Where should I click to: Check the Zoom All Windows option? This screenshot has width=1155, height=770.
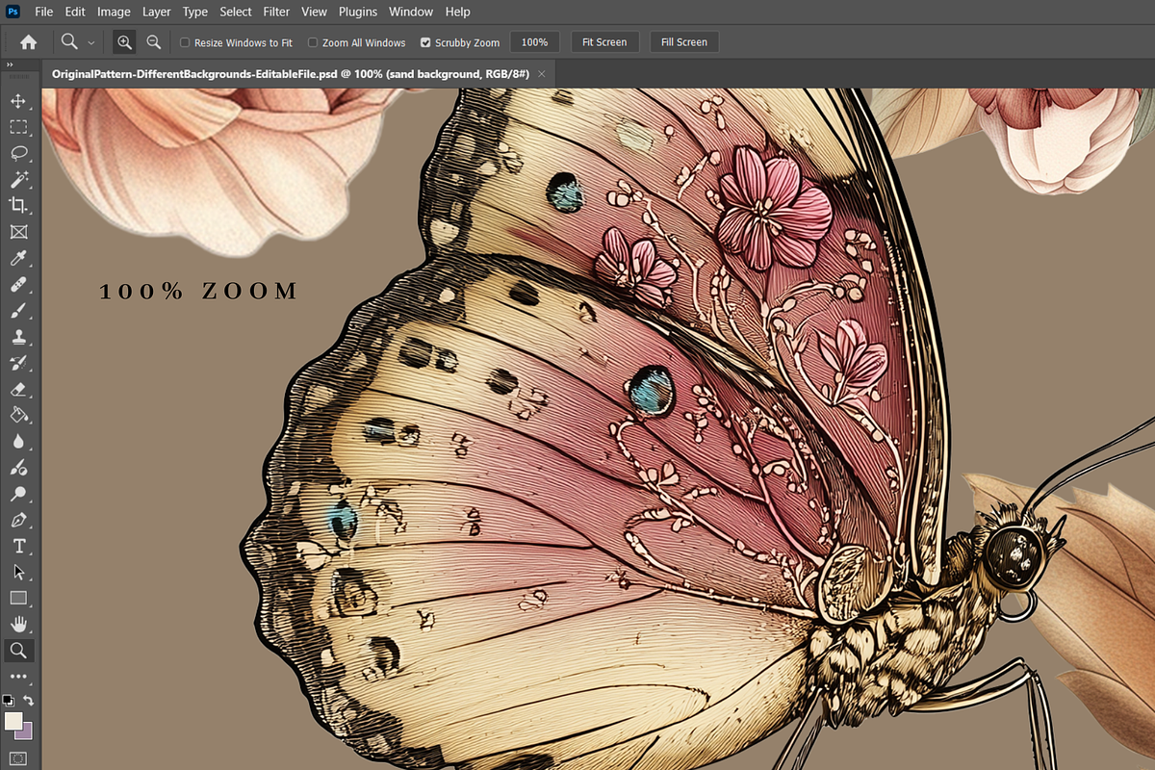point(313,42)
